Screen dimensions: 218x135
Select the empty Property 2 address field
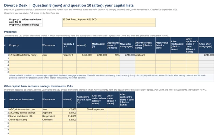coord(109,25)
